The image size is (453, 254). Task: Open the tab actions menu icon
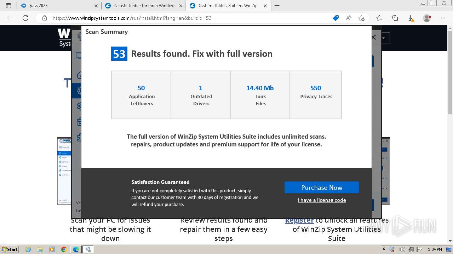8,6
